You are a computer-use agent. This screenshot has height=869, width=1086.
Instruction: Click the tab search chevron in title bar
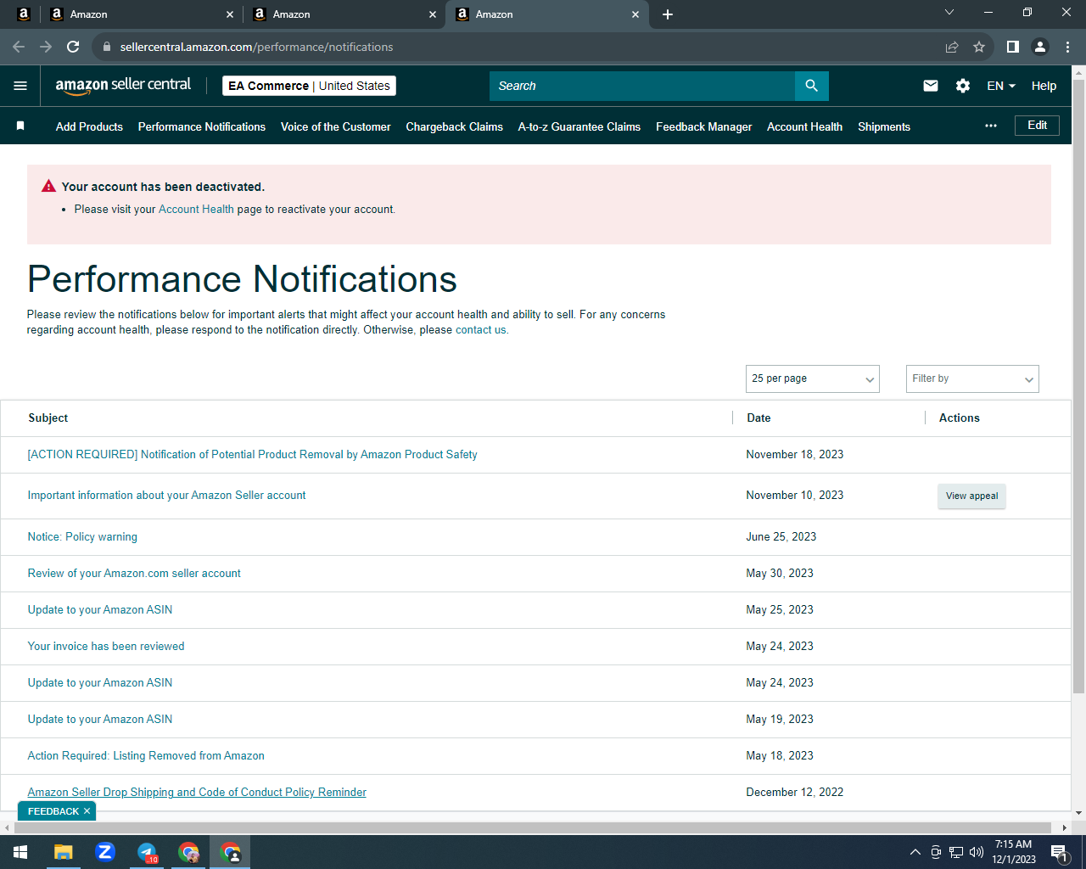click(x=949, y=12)
